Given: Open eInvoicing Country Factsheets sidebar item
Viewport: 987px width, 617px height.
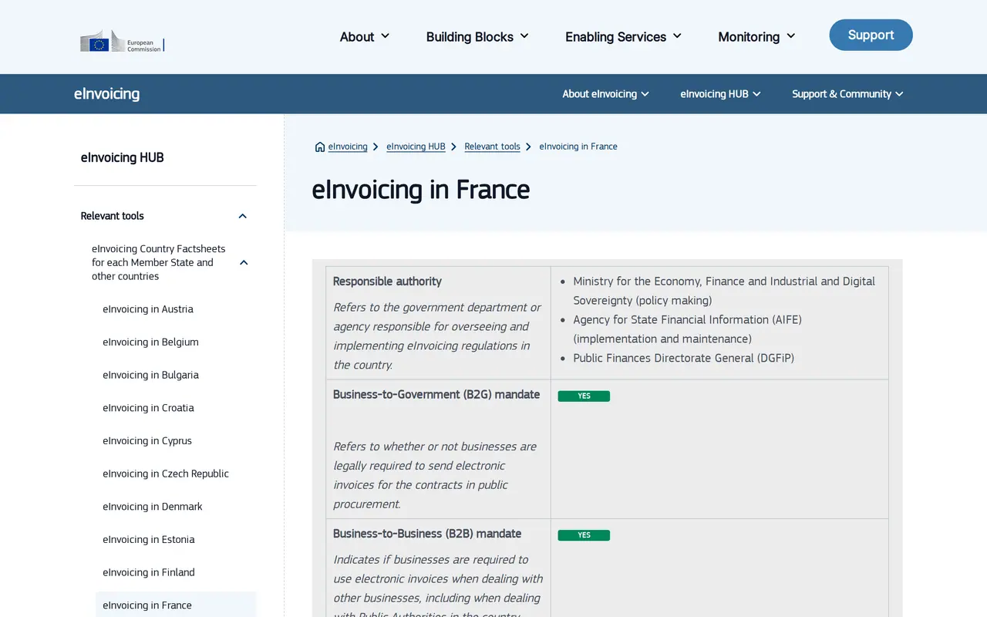Looking at the screenshot, I should 159,262.
